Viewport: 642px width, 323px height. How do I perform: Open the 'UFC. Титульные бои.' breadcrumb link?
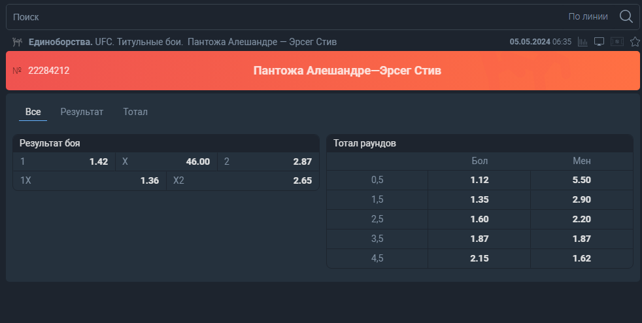coord(139,42)
